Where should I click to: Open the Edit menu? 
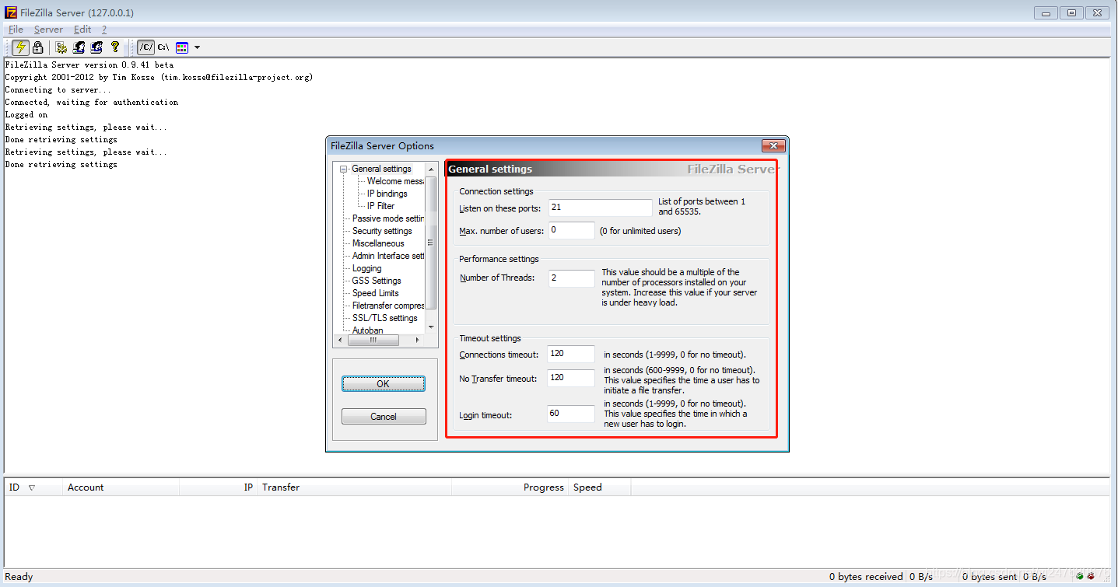(82, 30)
